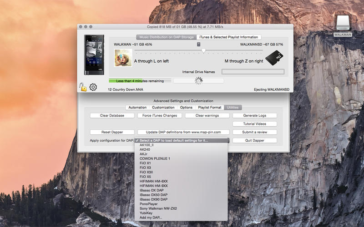Viewport: 364px width, 227px height.
Task: Click Force iTunes Changes button
Action: click(x=160, y=115)
